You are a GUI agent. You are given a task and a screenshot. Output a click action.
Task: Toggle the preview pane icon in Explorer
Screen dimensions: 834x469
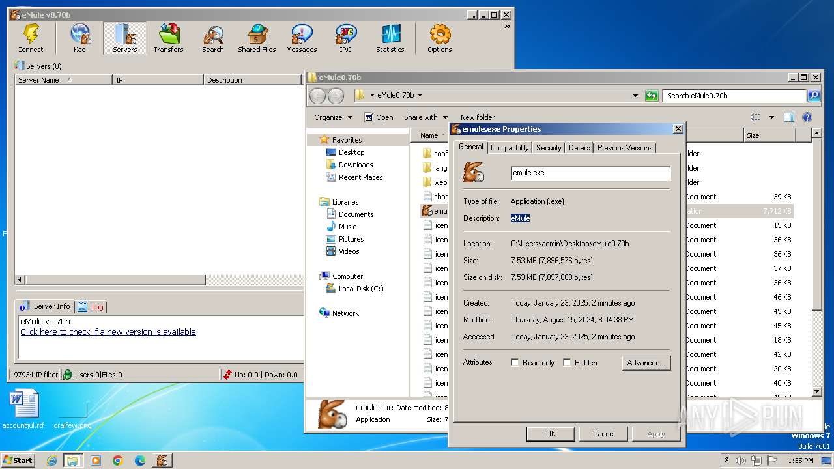[x=788, y=117]
